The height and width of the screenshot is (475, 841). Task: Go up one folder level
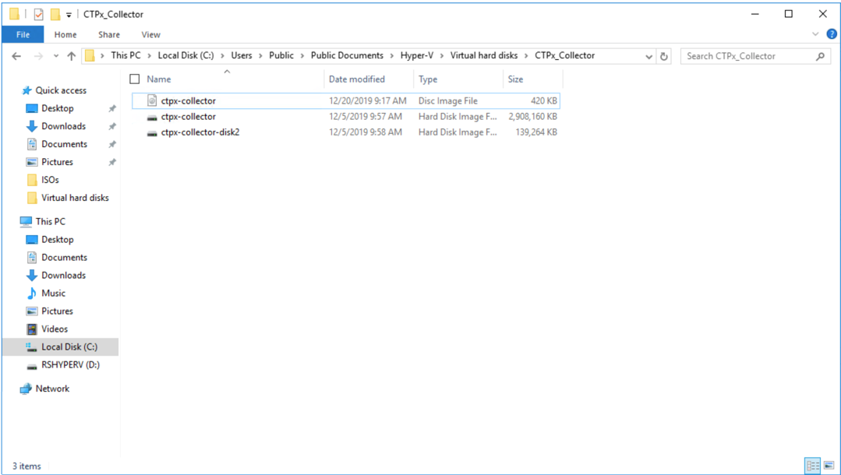tap(72, 56)
